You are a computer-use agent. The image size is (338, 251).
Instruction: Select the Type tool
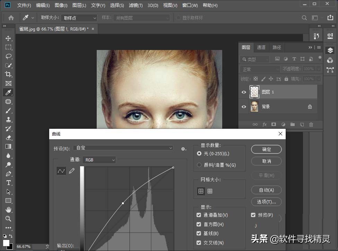[x=8, y=183]
